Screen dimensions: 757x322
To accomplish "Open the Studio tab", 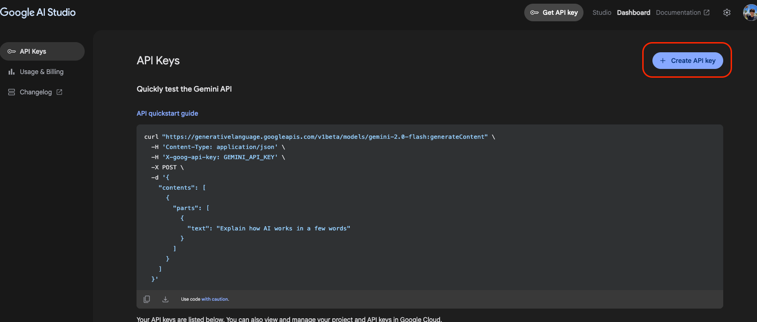I will coord(602,12).
